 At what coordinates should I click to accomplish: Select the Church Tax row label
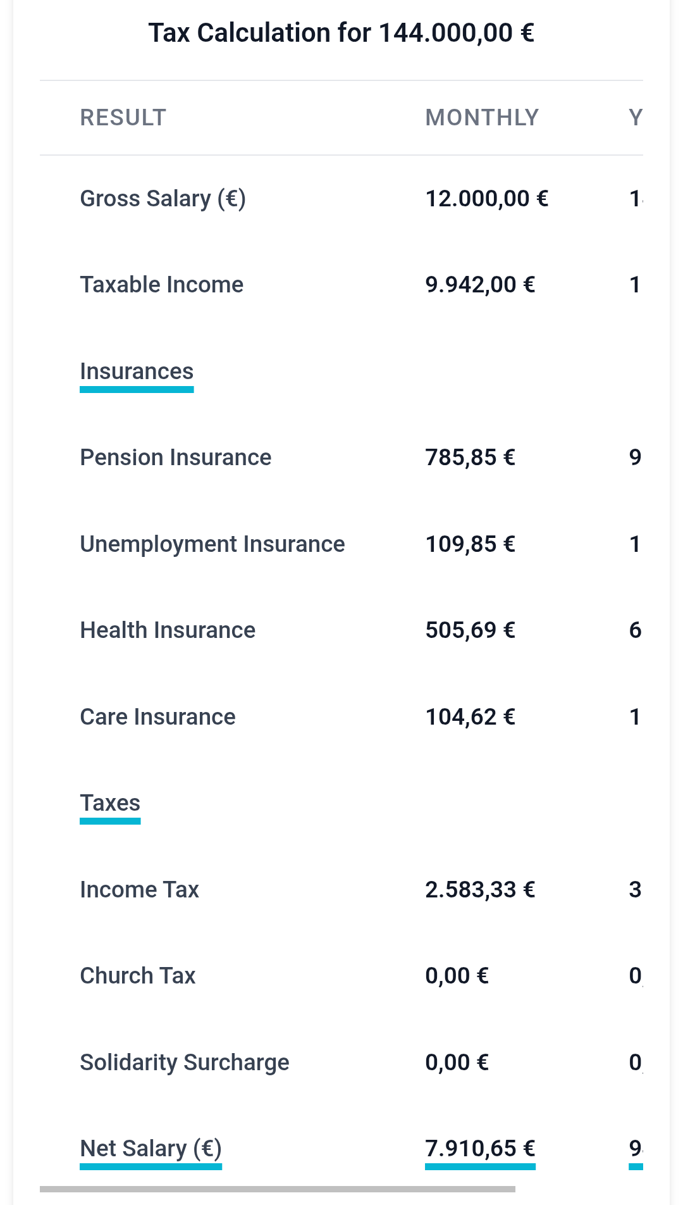click(137, 976)
